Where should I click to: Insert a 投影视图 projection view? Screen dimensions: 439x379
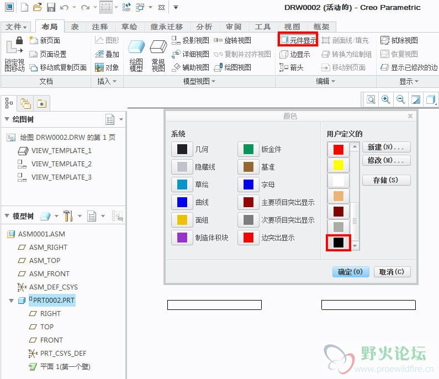point(191,41)
